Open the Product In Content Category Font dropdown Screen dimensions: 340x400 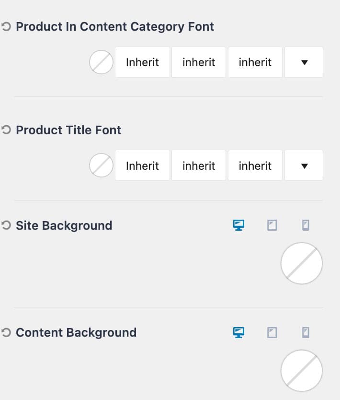[x=304, y=62]
